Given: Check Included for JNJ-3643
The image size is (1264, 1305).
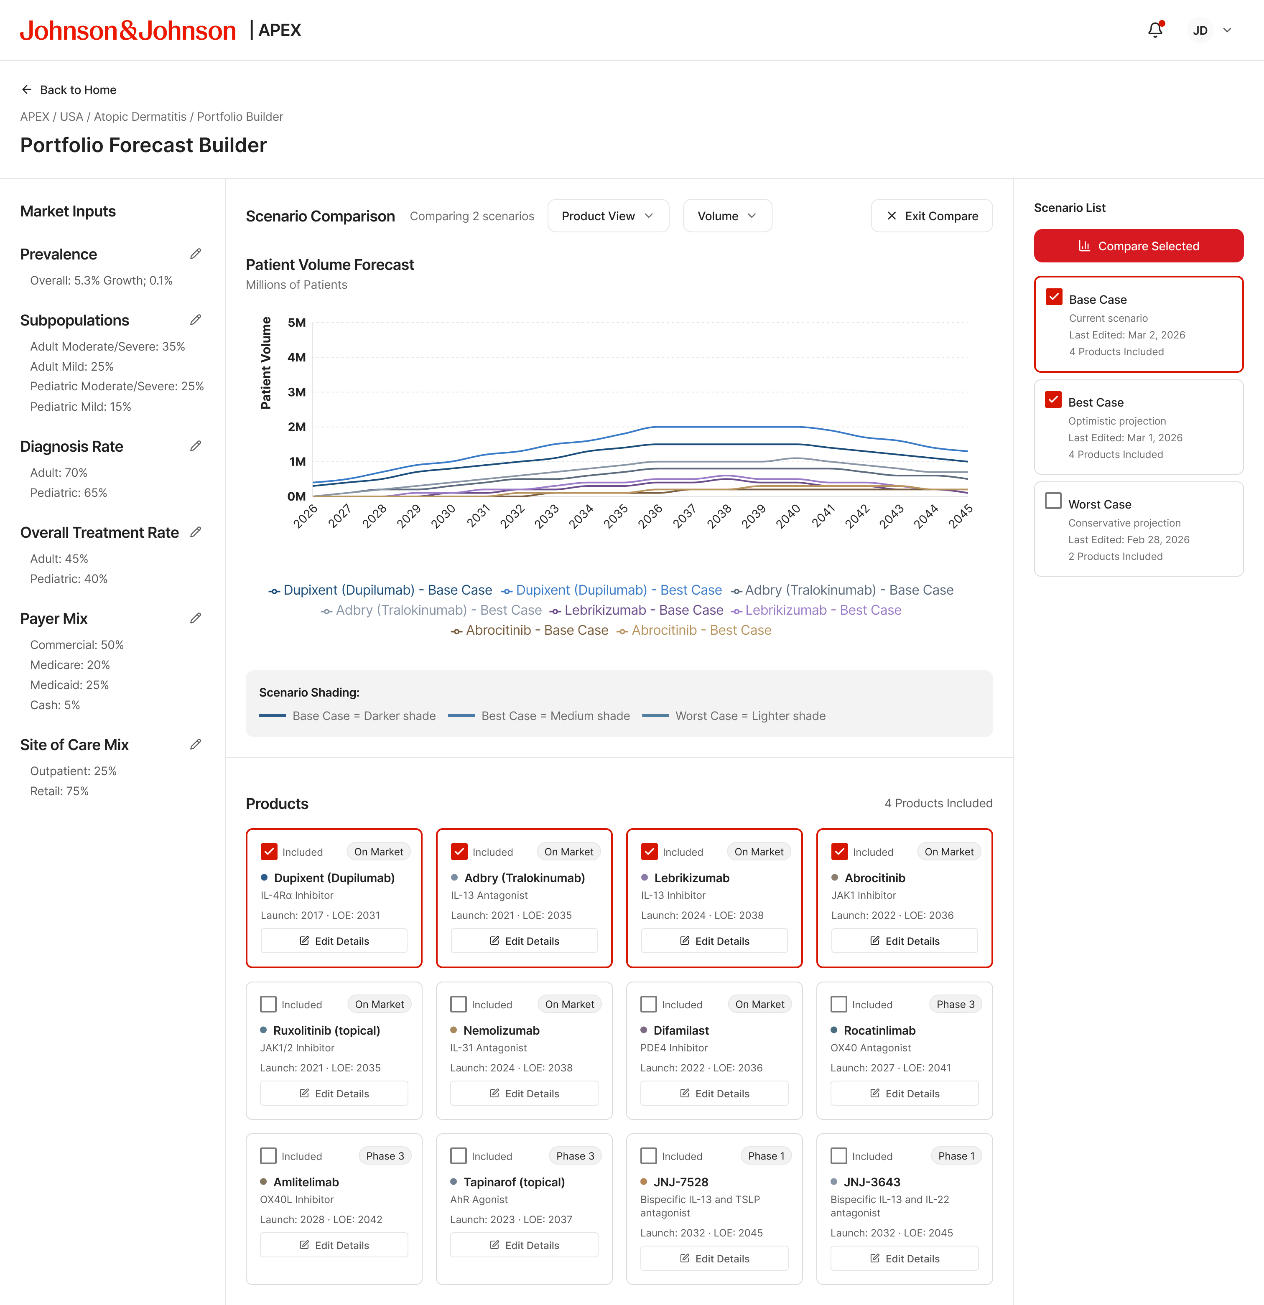Looking at the screenshot, I should coord(838,1156).
